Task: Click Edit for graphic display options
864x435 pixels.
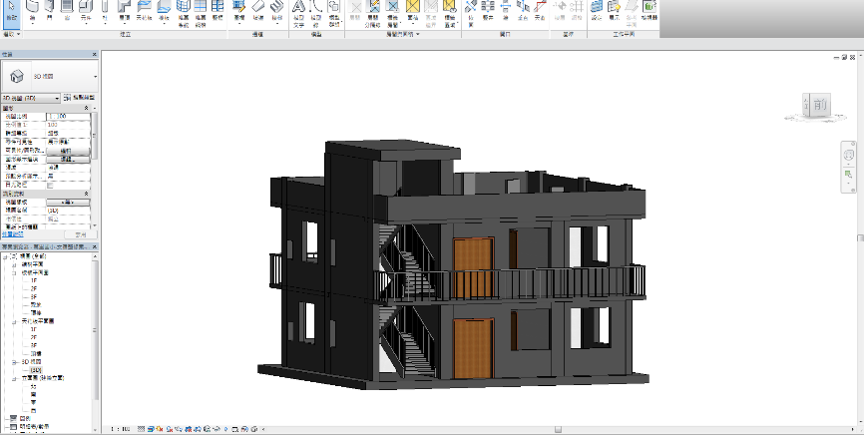Action: [x=68, y=159]
